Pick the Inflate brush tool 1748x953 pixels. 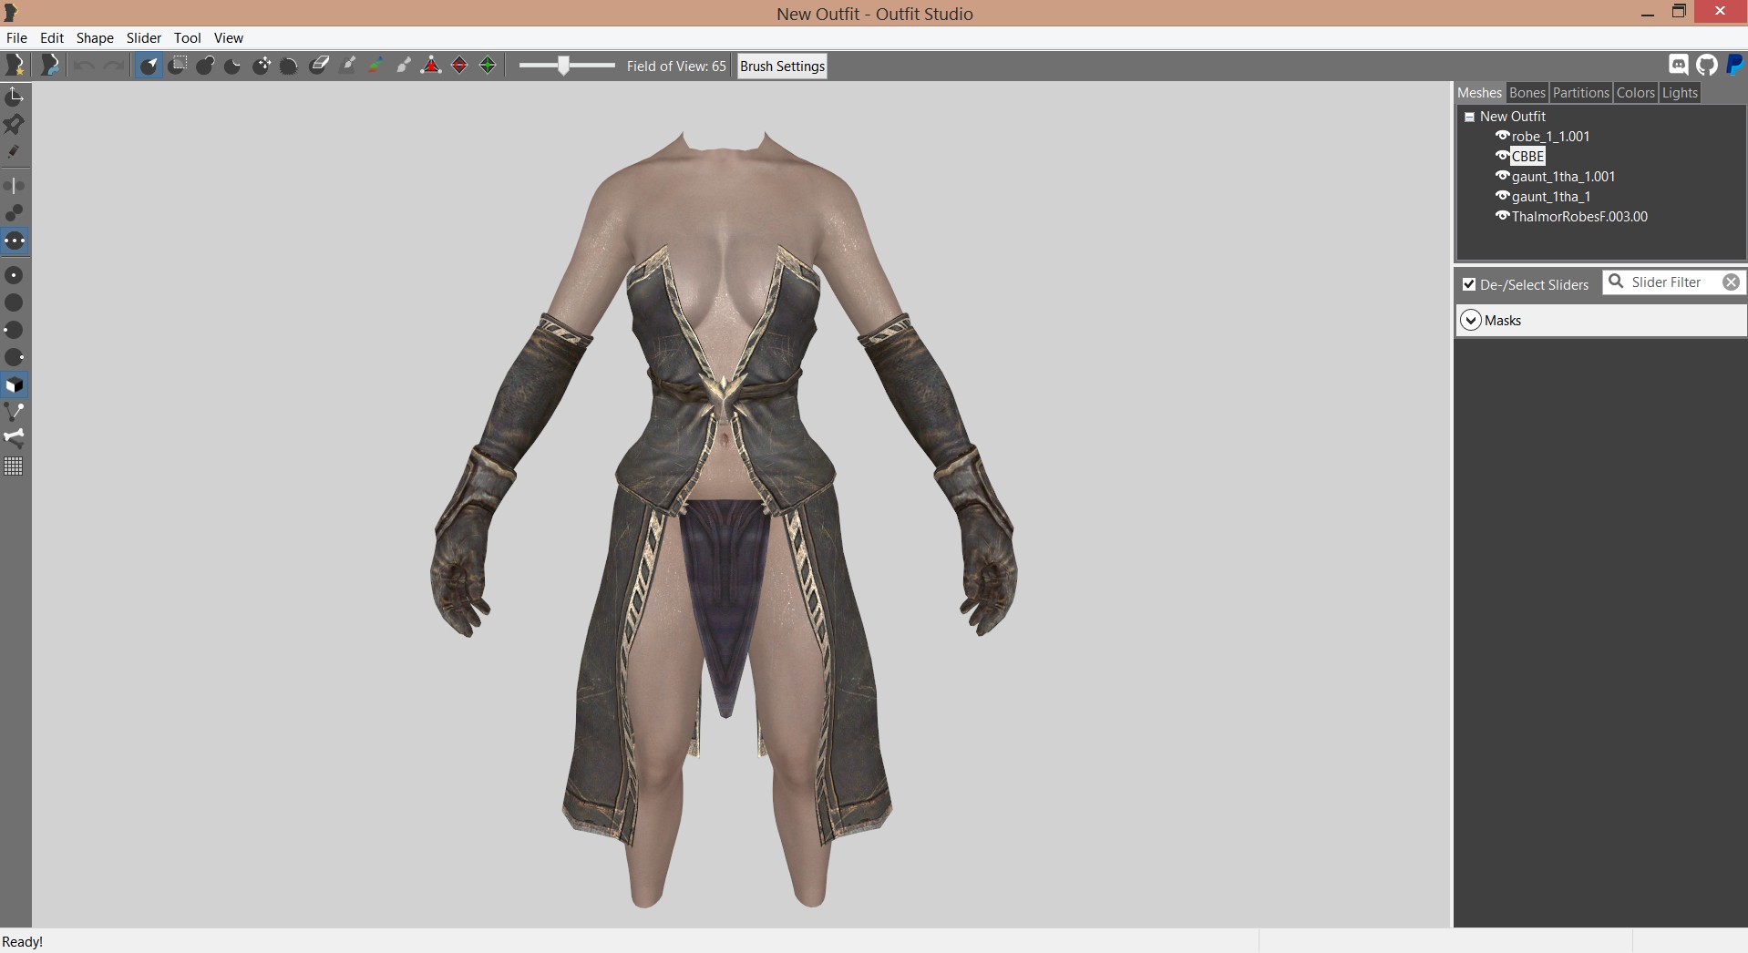click(x=205, y=66)
